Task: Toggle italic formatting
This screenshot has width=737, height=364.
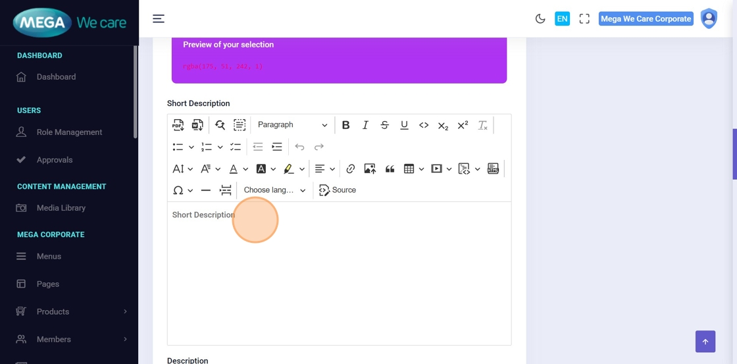Action: pyautogui.click(x=365, y=125)
